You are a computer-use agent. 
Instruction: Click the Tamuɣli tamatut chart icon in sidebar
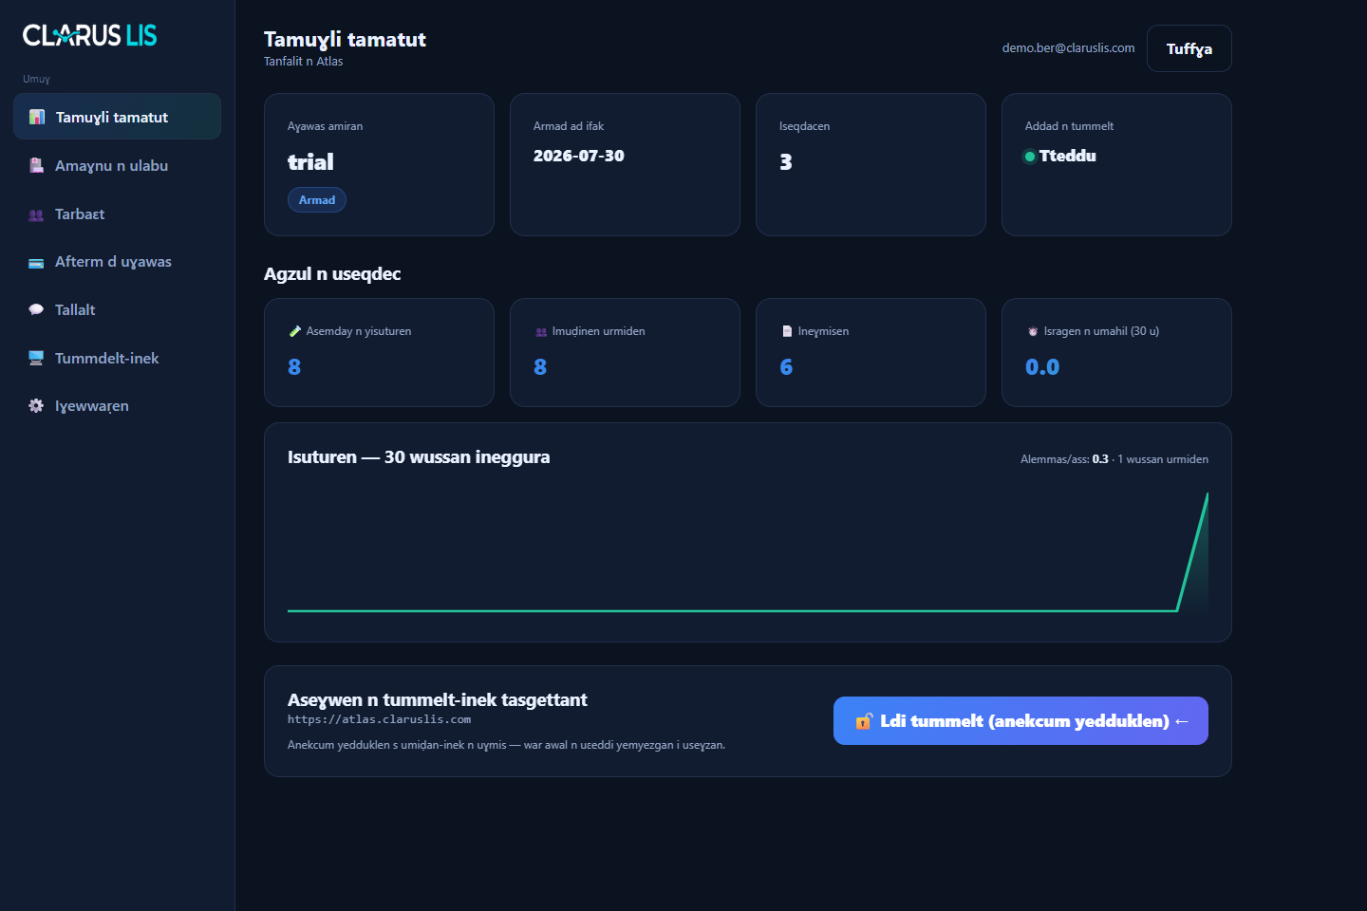[37, 117]
